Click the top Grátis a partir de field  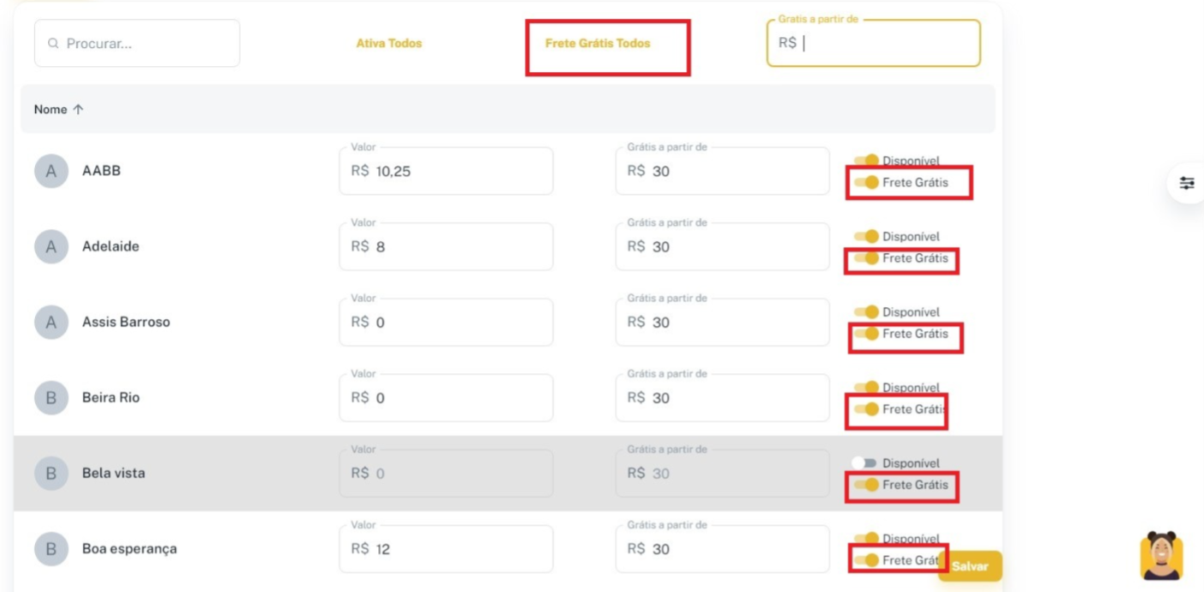883,44
